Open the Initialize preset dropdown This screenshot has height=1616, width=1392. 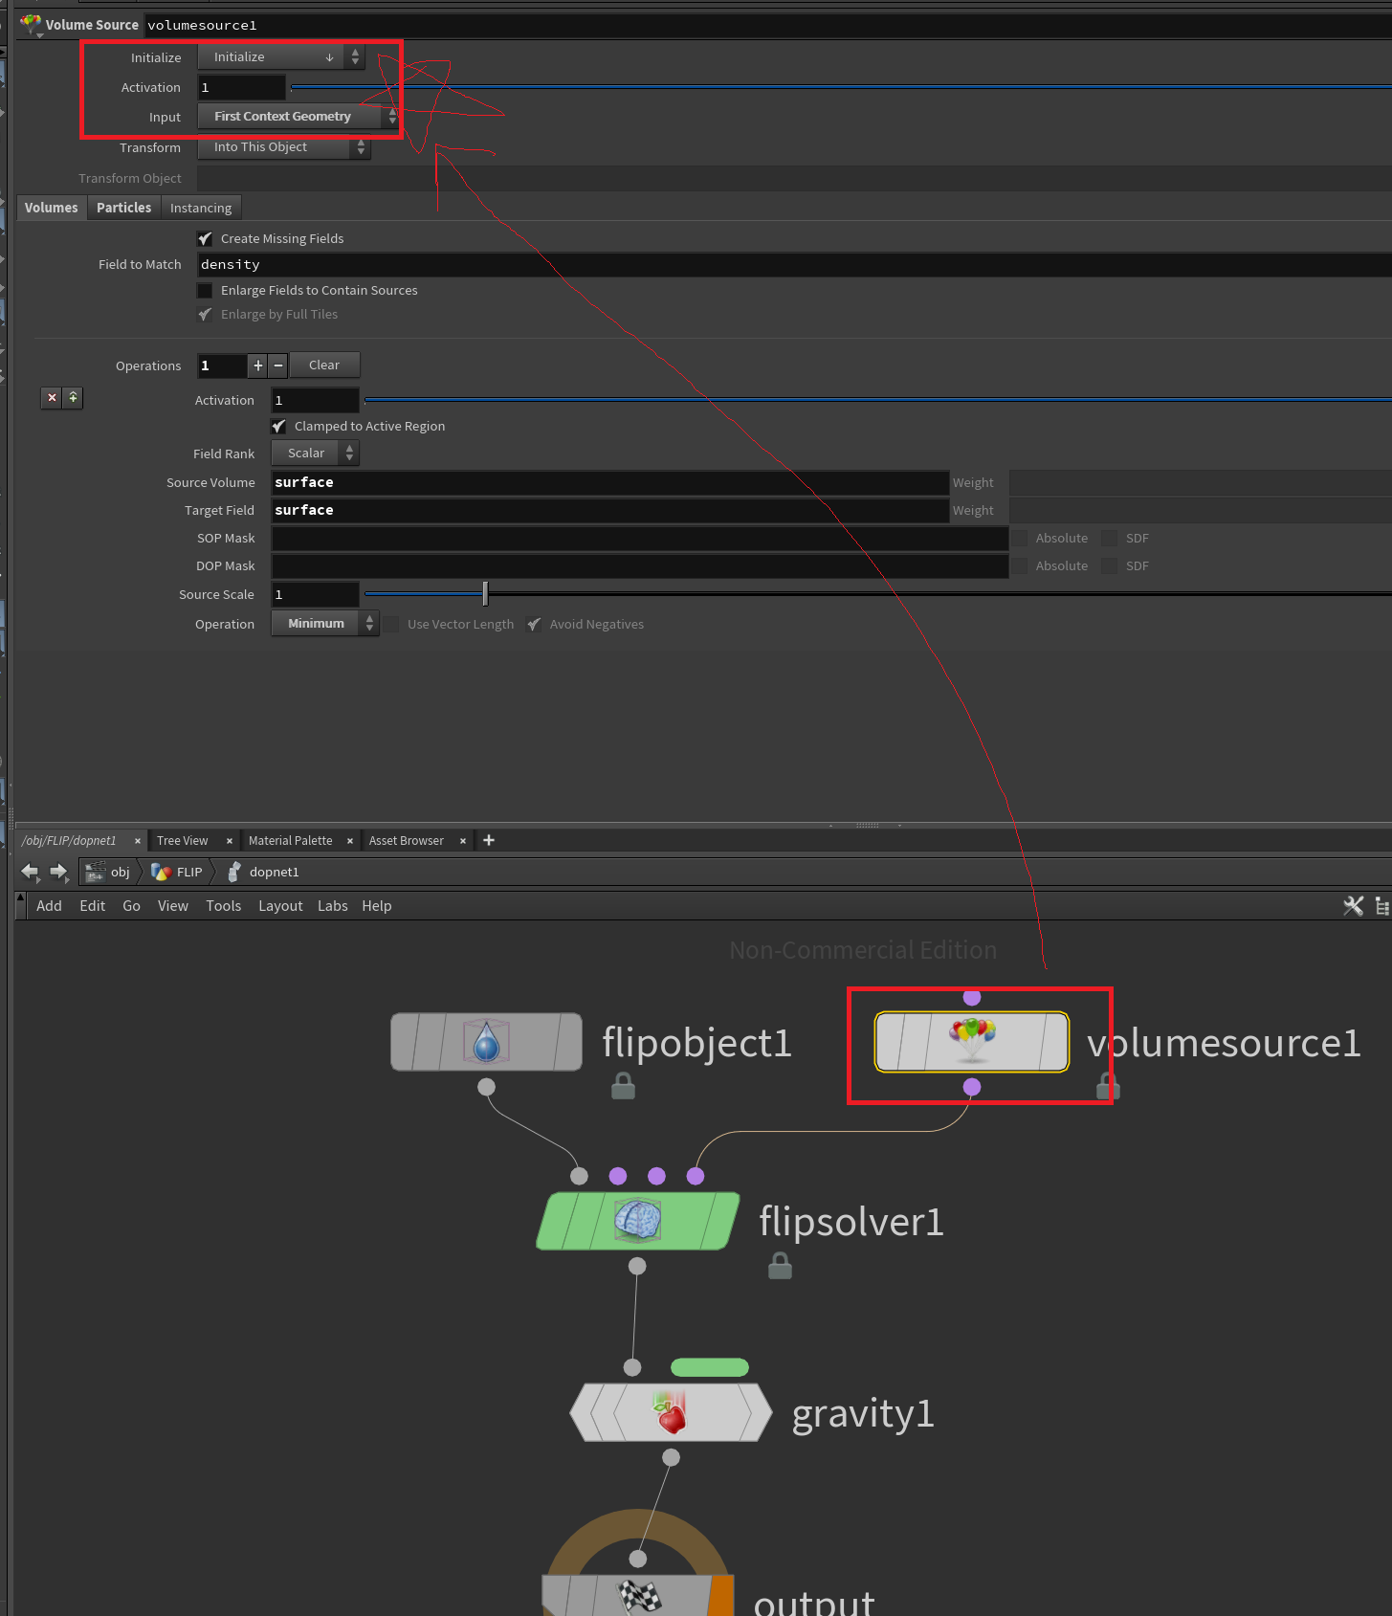(x=281, y=57)
